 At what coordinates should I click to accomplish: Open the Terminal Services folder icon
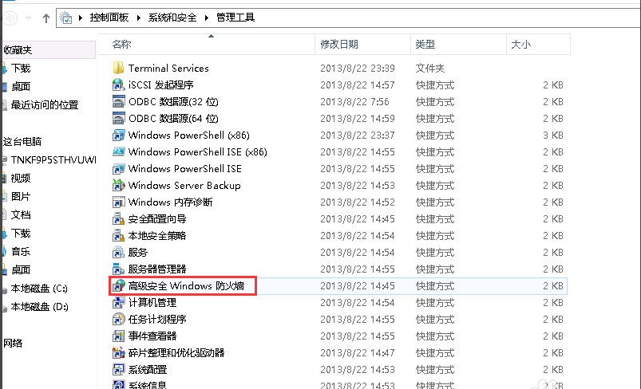point(118,69)
